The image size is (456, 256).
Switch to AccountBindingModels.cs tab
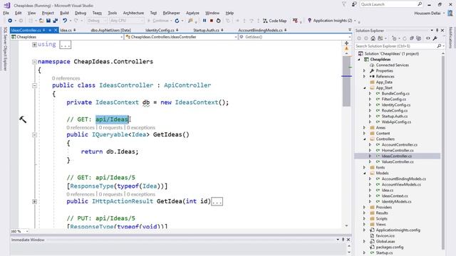coord(260,30)
